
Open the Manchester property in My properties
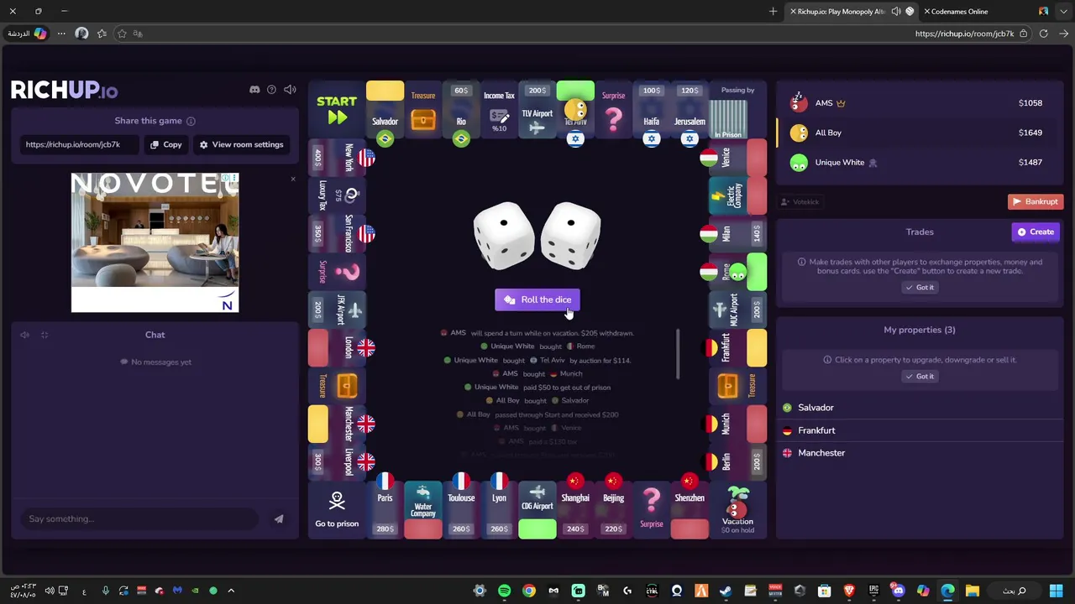(920, 453)
